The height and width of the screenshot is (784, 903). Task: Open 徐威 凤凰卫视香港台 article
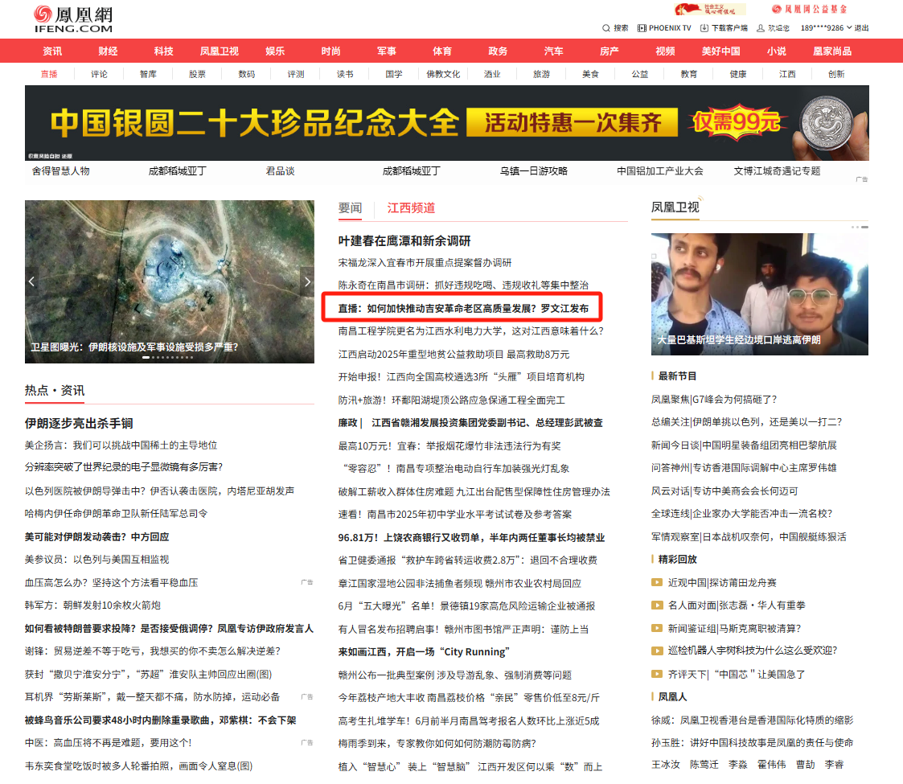click(x=752, y=720)
